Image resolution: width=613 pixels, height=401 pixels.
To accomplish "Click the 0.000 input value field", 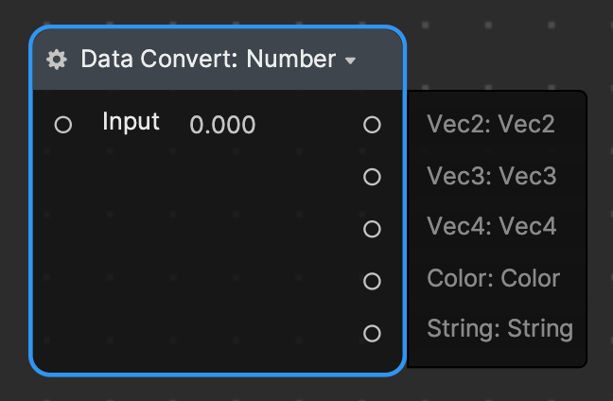I will [x=222, y=124].
